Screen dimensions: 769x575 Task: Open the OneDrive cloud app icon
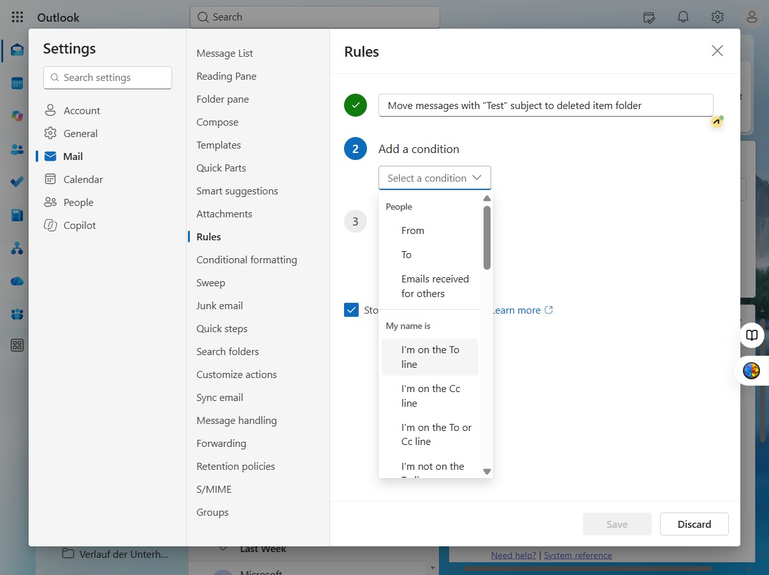pyautogui.click(x=17, y=281)
